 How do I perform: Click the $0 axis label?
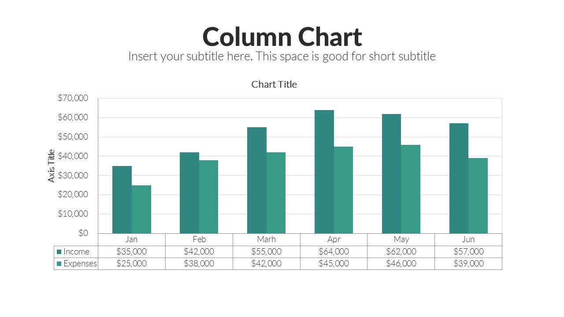tap(83, 233)
